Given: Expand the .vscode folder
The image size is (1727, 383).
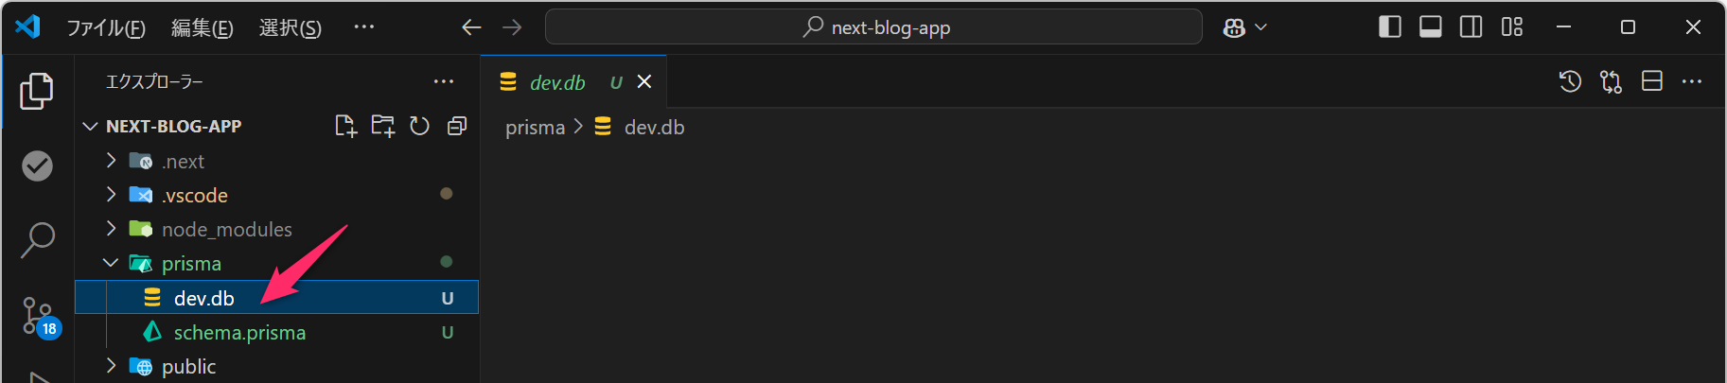Looking at the screenshot, I should [195, 196].
